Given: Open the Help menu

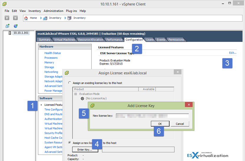Looking at the screenshot, I should click(83, 11).
